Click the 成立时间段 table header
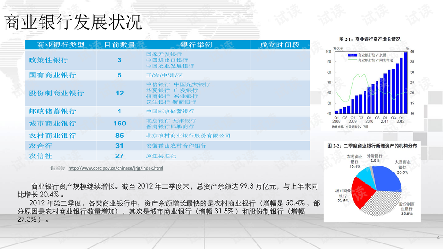 pos(280,45)
